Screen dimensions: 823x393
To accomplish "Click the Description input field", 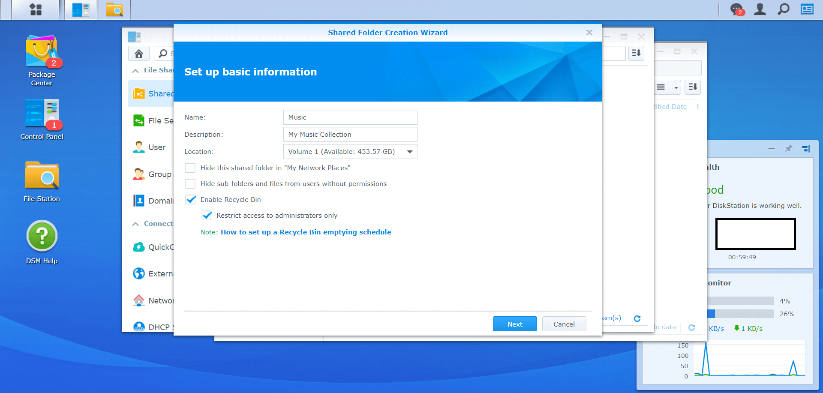I will click(350, 134).
